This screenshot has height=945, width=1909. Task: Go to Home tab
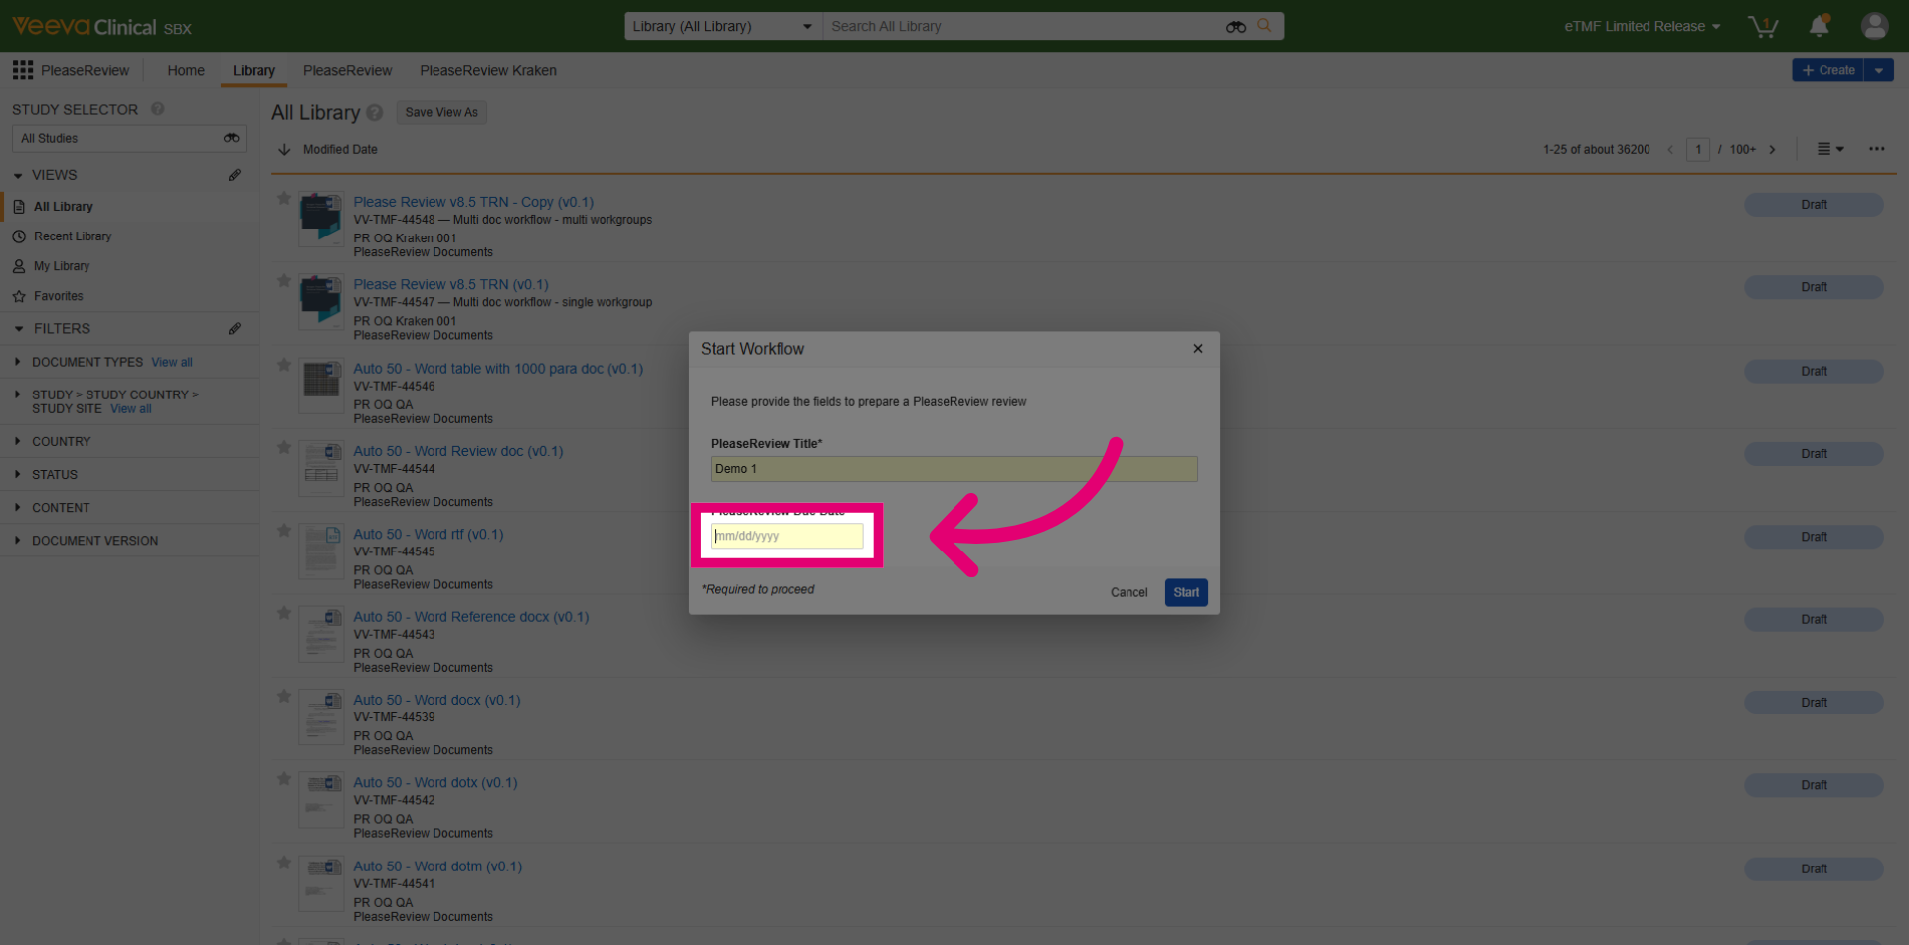click(186, 70)
